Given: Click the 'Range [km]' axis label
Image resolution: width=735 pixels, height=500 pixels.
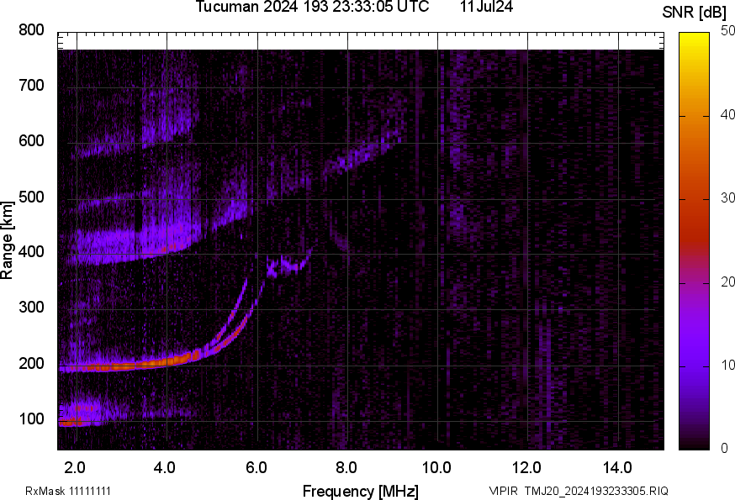Looking at the screenshot, I should click(7, 240).
